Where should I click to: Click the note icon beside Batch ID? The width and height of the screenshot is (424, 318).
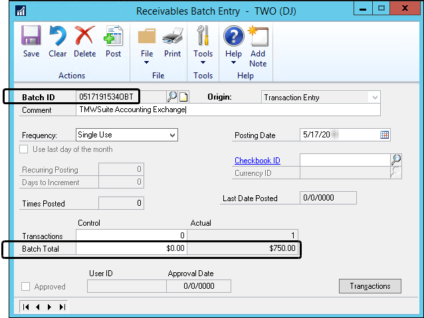(165, 97)
